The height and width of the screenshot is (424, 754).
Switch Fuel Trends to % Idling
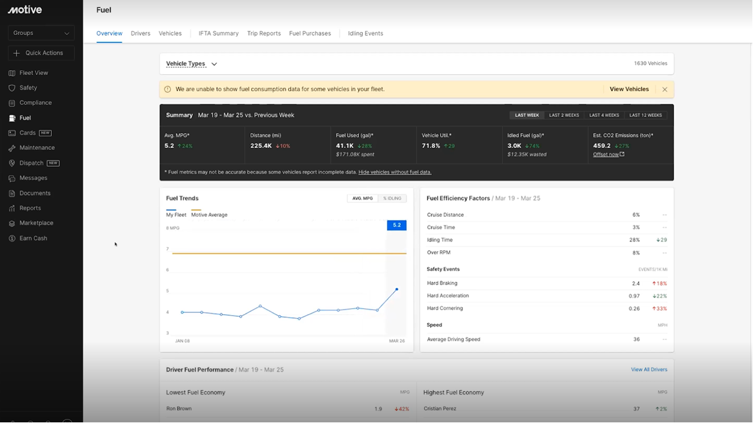coord(392,198)
